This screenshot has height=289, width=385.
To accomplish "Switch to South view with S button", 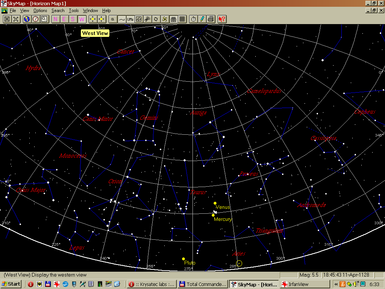I will point(73,19).
